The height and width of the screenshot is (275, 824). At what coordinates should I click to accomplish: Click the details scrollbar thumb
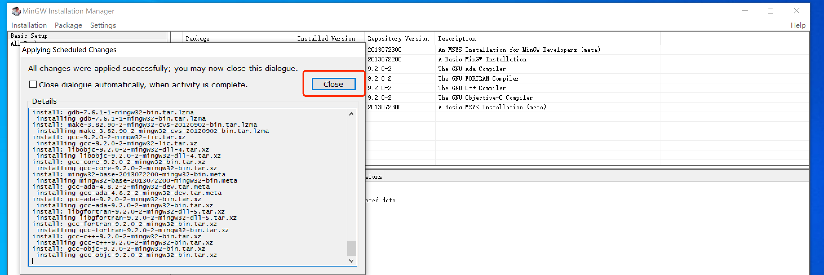[x=351, y=248]
